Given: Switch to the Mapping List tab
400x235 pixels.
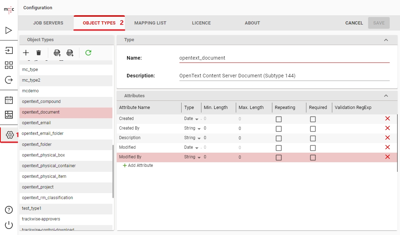Looking at the screenshot, I should point(150,23).
